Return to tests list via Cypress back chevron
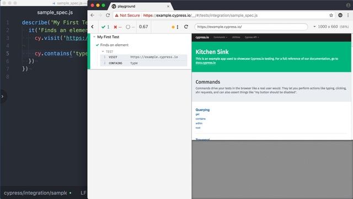Image resolution: width=353 pixels, height=199 pixels. pos(93,27)
